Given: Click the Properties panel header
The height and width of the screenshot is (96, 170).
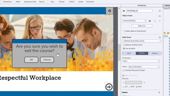Looking at the screenshot, I should pos(142,6).
